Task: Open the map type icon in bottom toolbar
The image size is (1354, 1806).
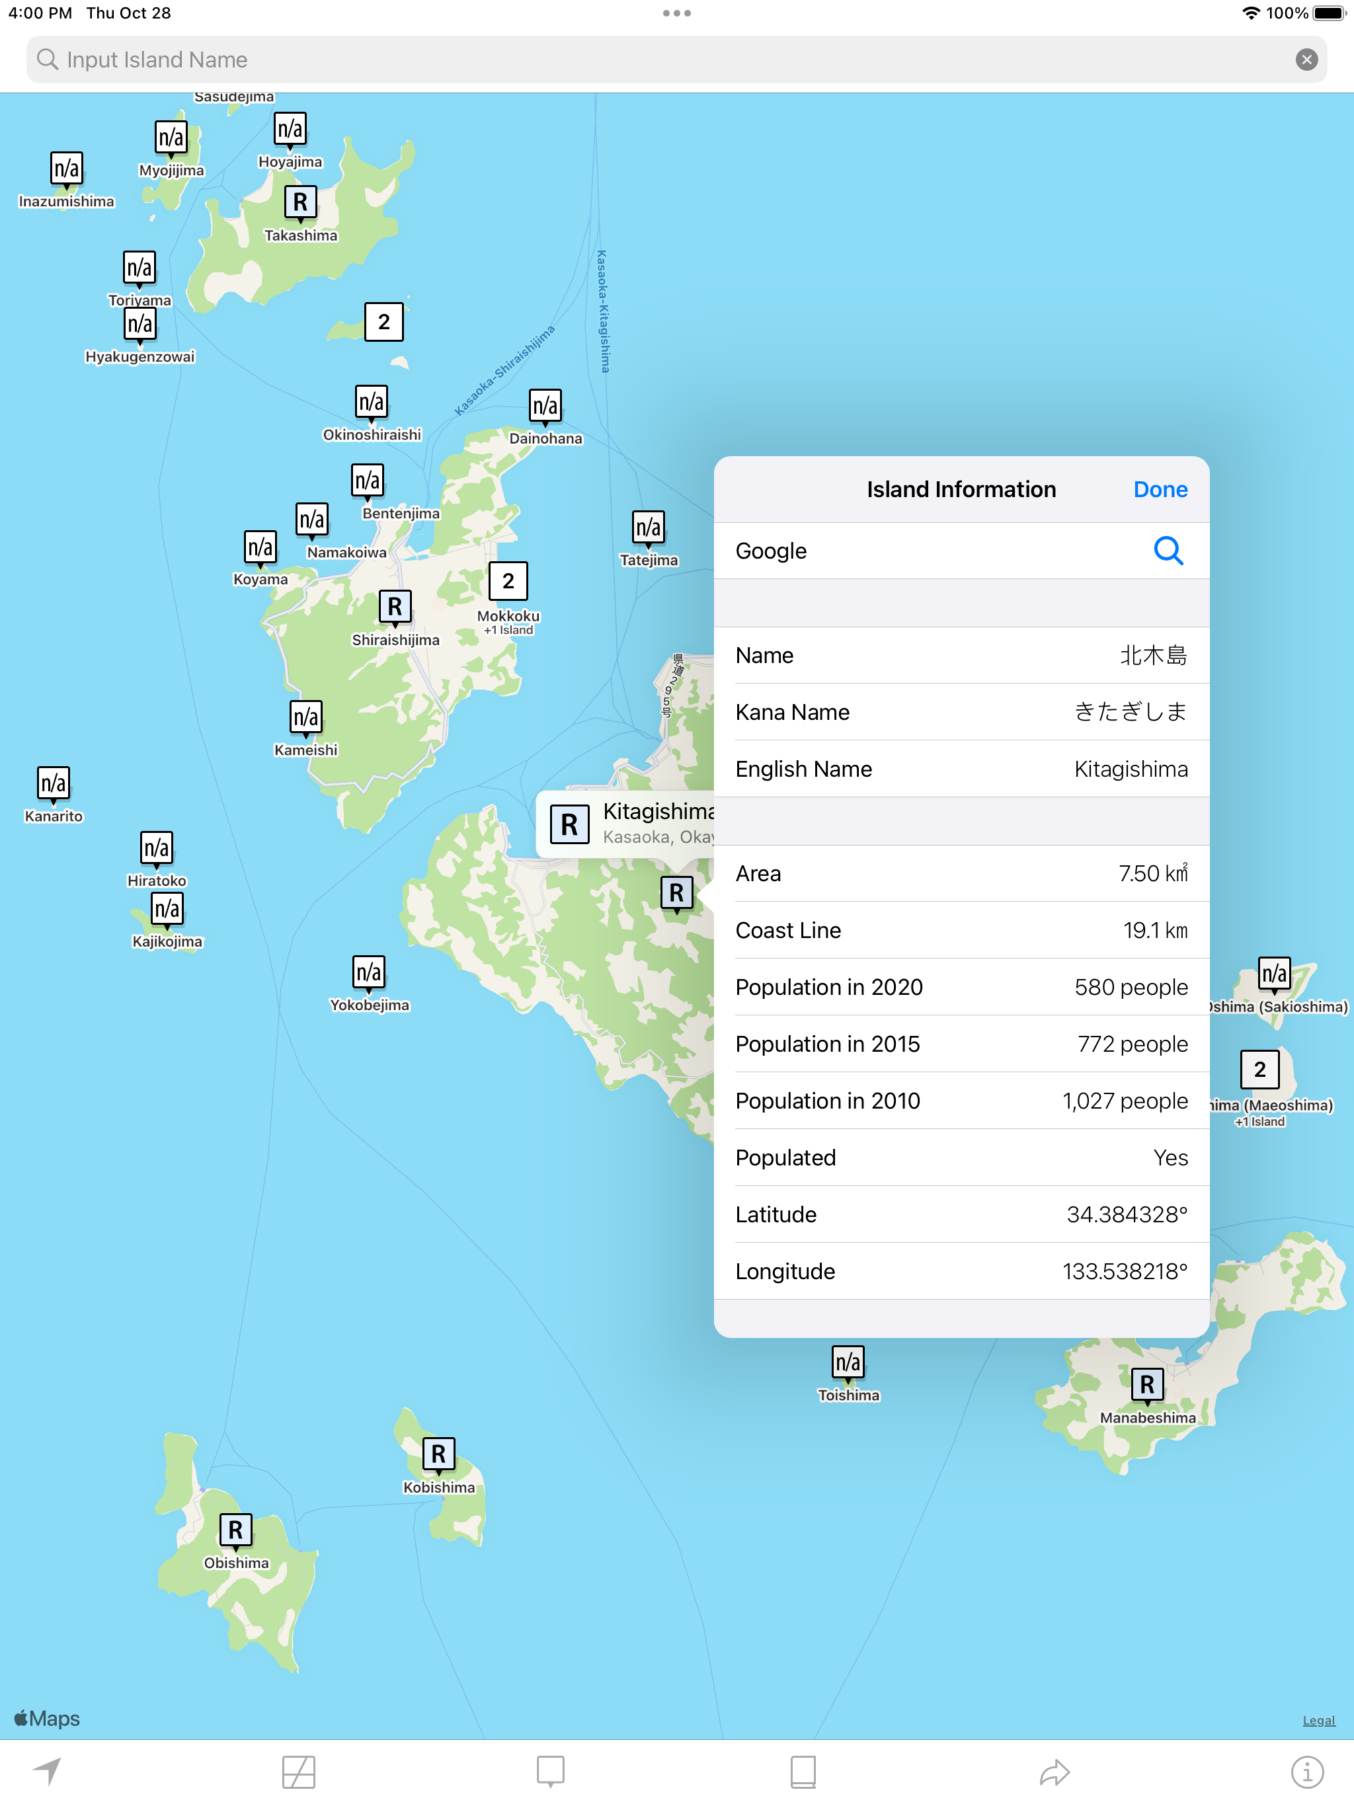Action: point(299,1772)
